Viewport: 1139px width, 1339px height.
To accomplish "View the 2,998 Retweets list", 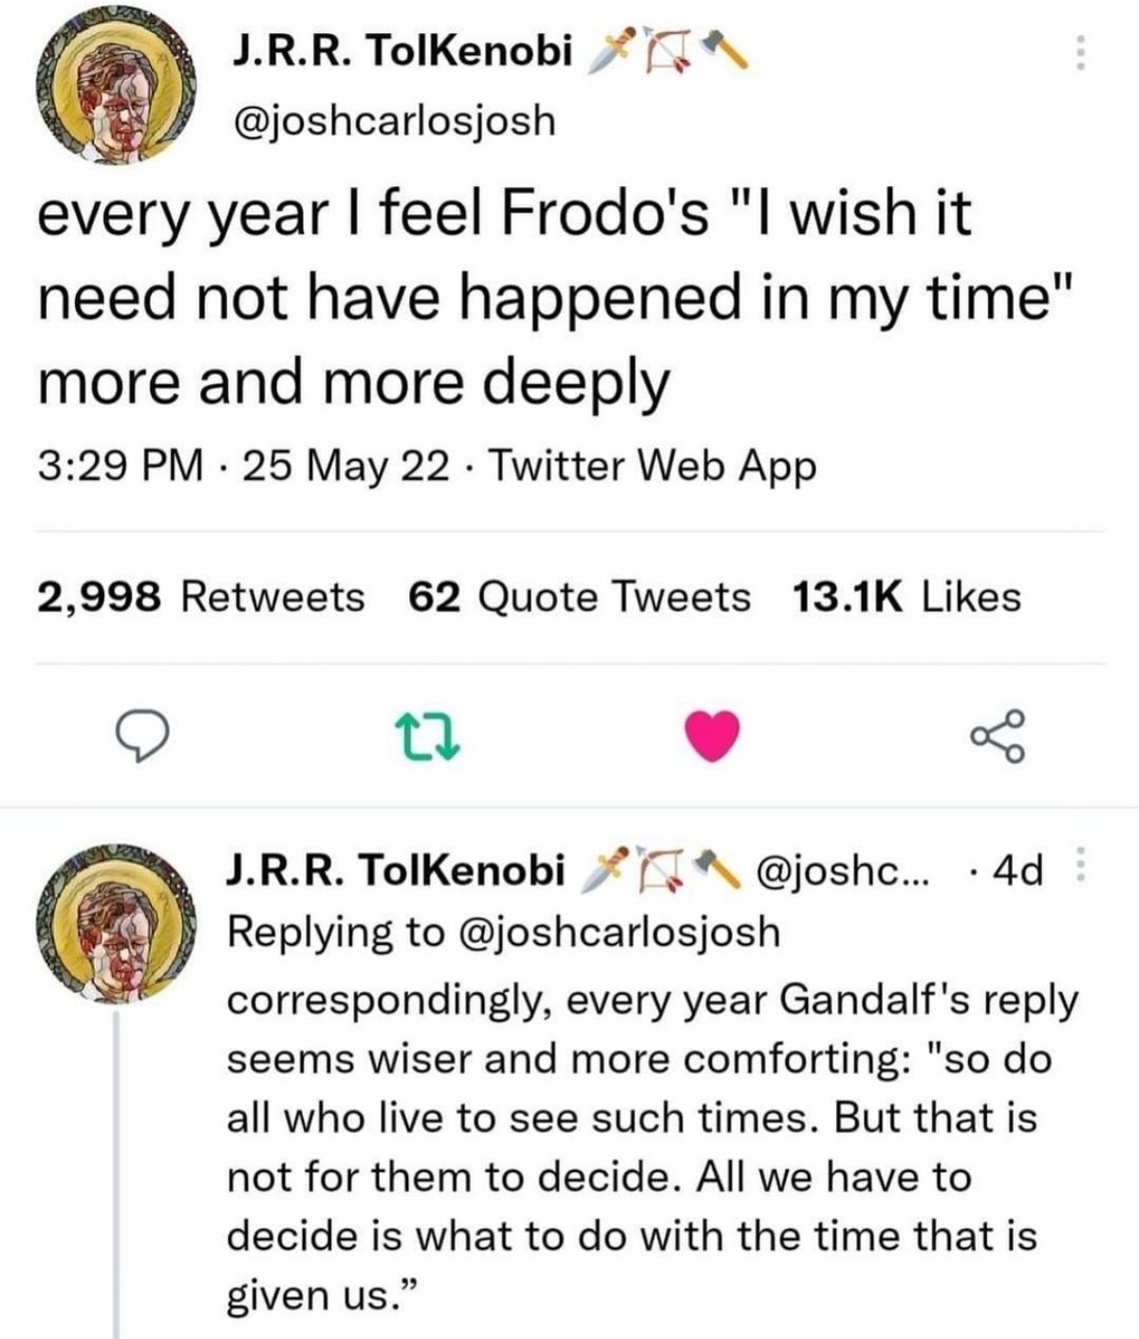I will (x=201, y=597).
